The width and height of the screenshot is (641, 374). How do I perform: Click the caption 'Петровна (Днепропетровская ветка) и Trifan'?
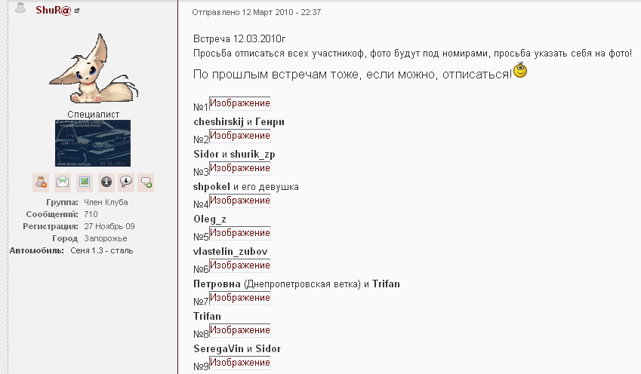point(297,284)
